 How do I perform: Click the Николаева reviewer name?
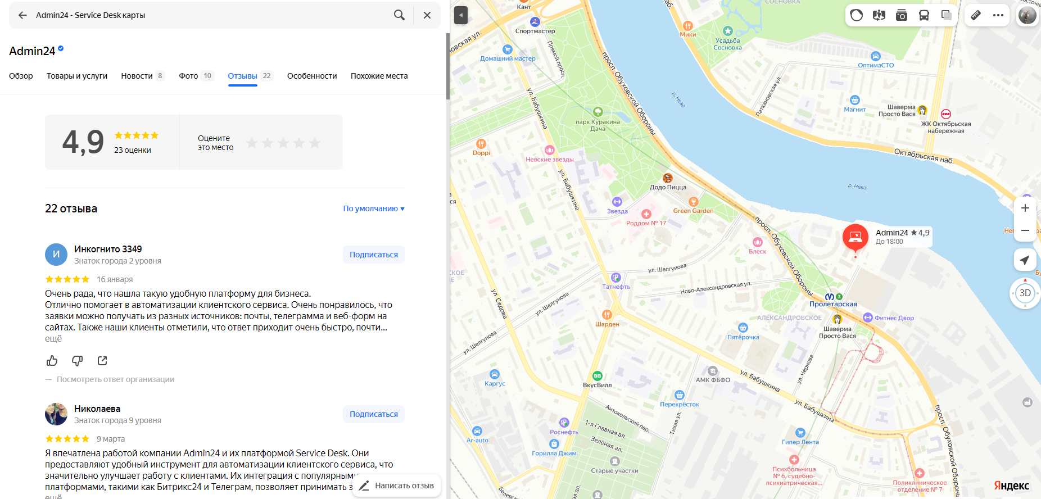coord(97,409)
